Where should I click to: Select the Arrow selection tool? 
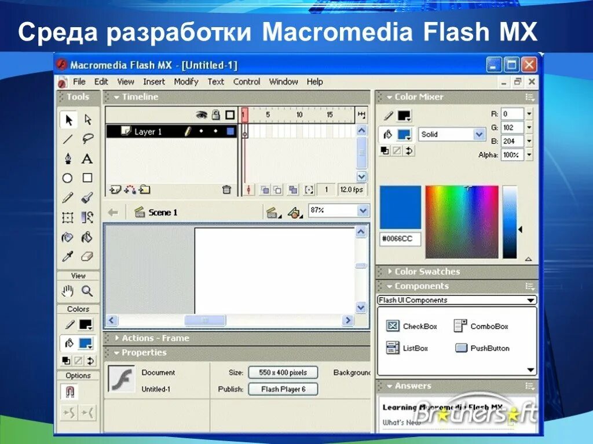coord(68,120)
